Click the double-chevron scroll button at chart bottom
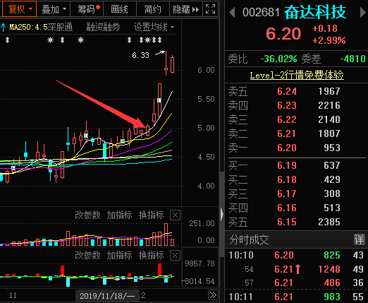The height and width of the screenshot is (303, 368). 213,295
